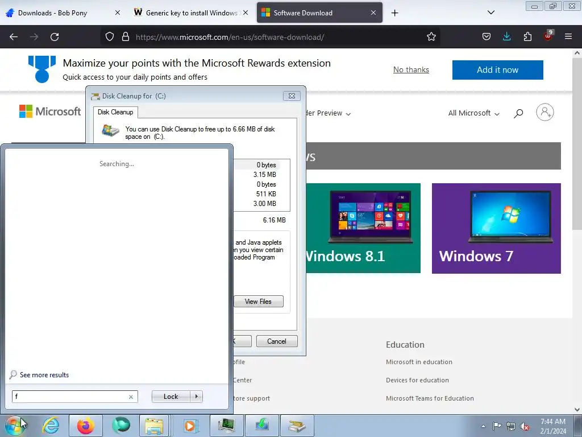
Task: Click the Disk Cleanup taskbar icon
Action: click(x=297, y=426)
